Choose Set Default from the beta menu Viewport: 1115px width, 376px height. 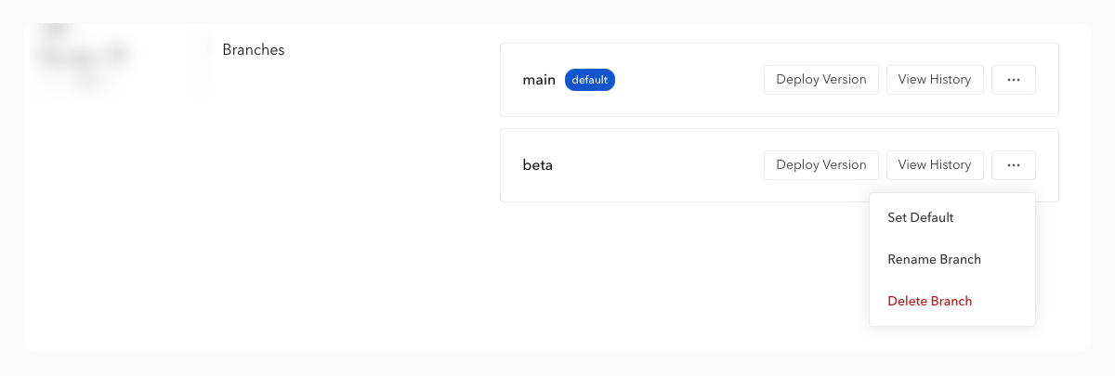(920, 217)
